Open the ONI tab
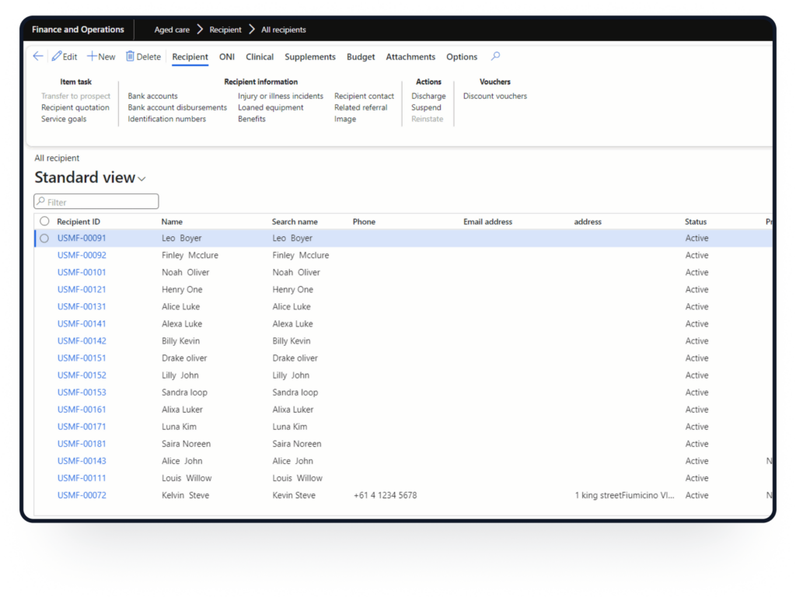The image size is (796, 597). [x=227, y=57]
